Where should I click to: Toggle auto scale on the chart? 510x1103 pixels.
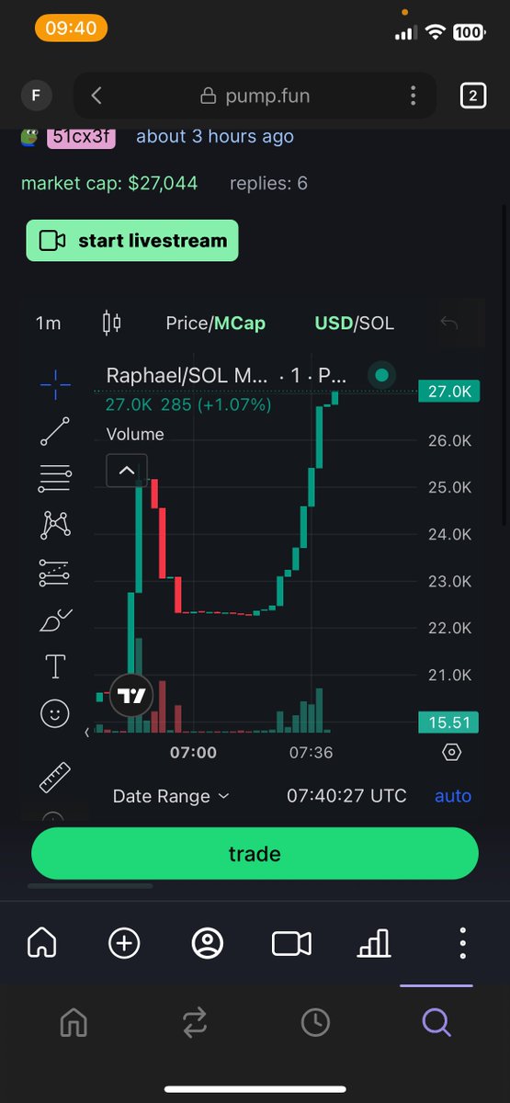(x=452, y=796)
